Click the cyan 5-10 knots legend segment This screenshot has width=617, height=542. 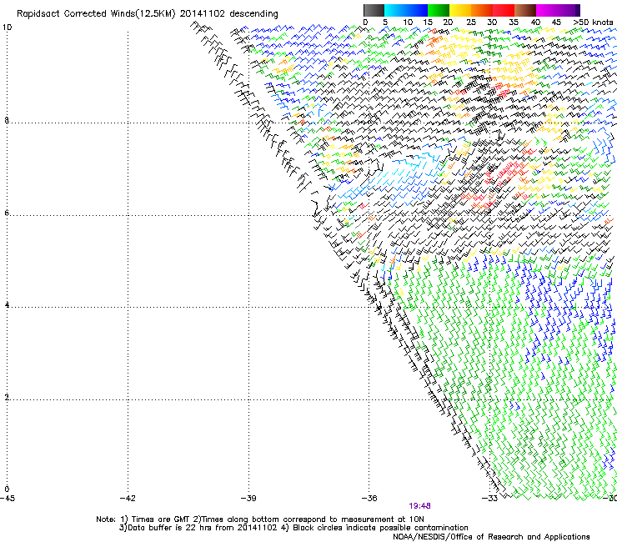coord(395,10)
